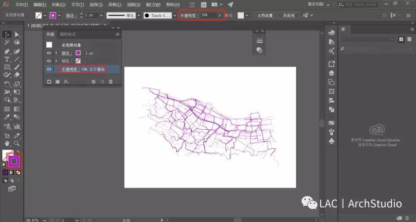
Task: Click the magenta stroke swatch in Appearance panel
Action: [x=78, y=53]
